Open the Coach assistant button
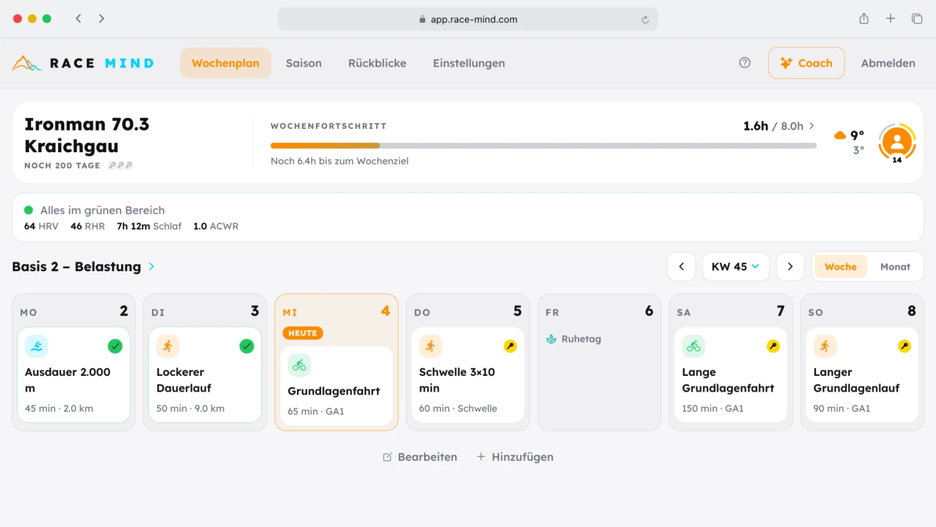936x527 pixels. point(806,63)
